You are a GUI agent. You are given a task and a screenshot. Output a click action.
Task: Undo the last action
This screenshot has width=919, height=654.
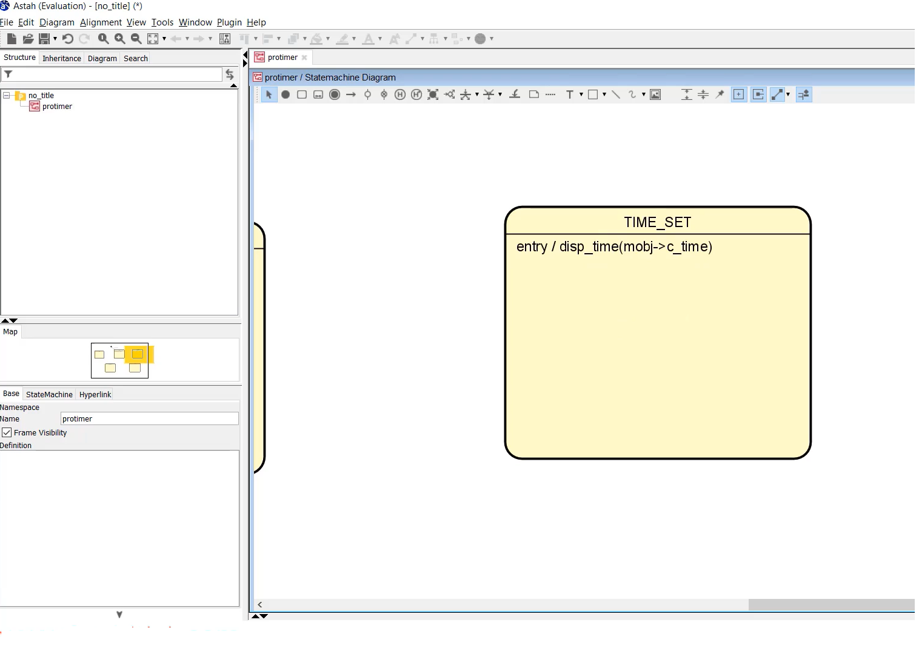(x=67, y=39)
